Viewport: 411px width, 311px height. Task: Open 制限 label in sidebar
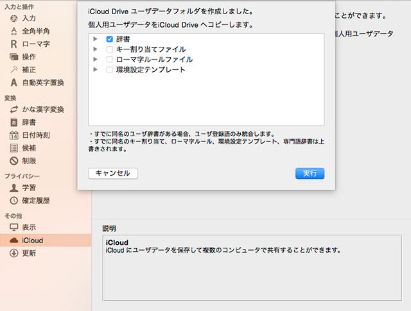(29, 161)
